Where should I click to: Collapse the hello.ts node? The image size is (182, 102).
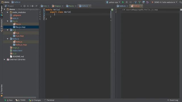pyautogui.click(x=8, y=39)
